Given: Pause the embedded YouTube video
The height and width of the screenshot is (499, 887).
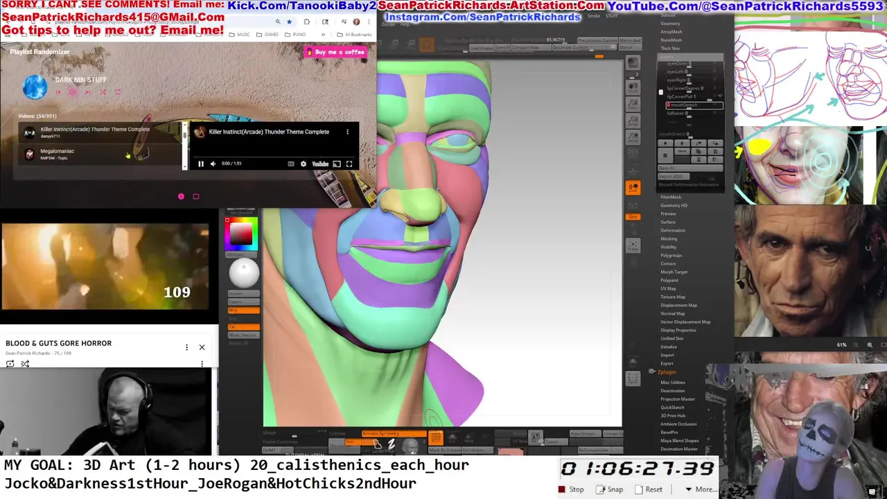Looking at the screenshot, I should (201, 164).
